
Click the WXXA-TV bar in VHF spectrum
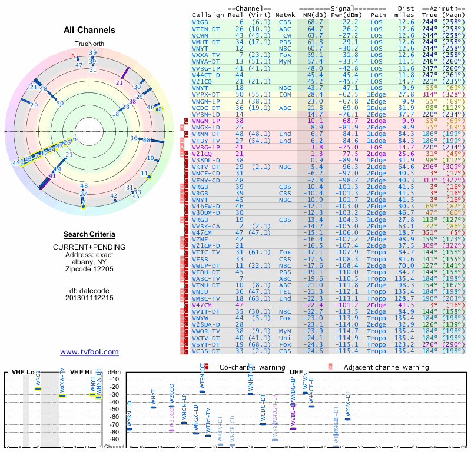tap(62, 395)
